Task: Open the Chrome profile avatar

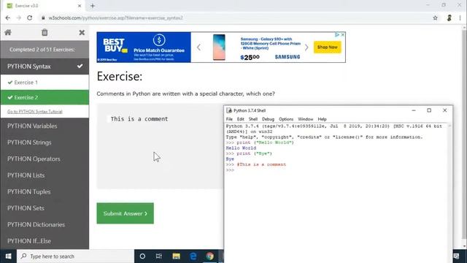Action: coord(449,18)
